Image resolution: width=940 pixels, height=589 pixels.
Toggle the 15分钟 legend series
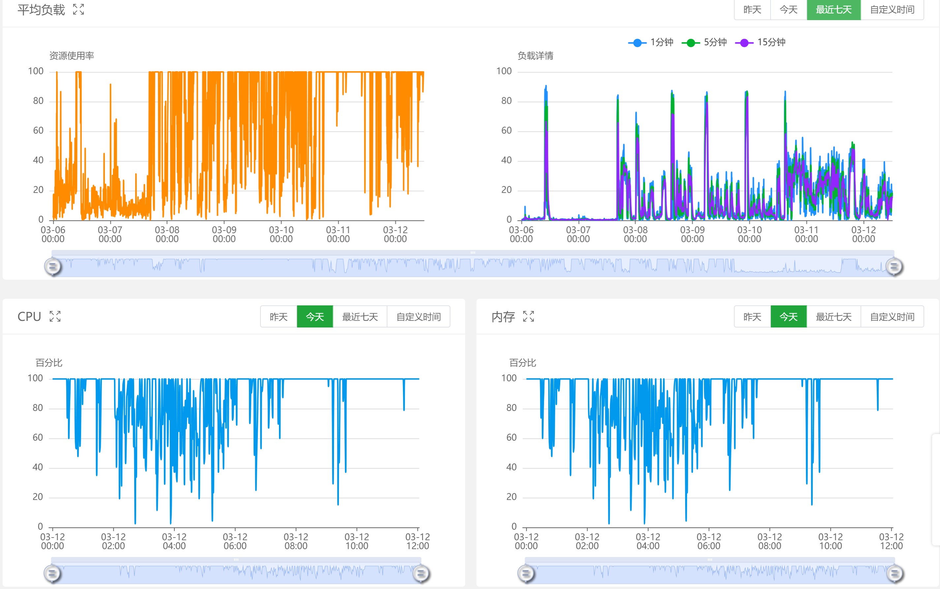point(760,43)
